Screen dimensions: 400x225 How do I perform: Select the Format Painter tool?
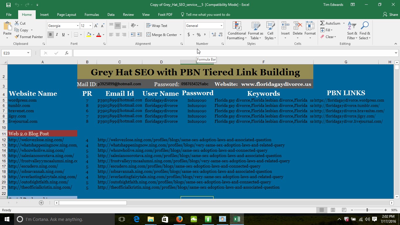point(29,37)
